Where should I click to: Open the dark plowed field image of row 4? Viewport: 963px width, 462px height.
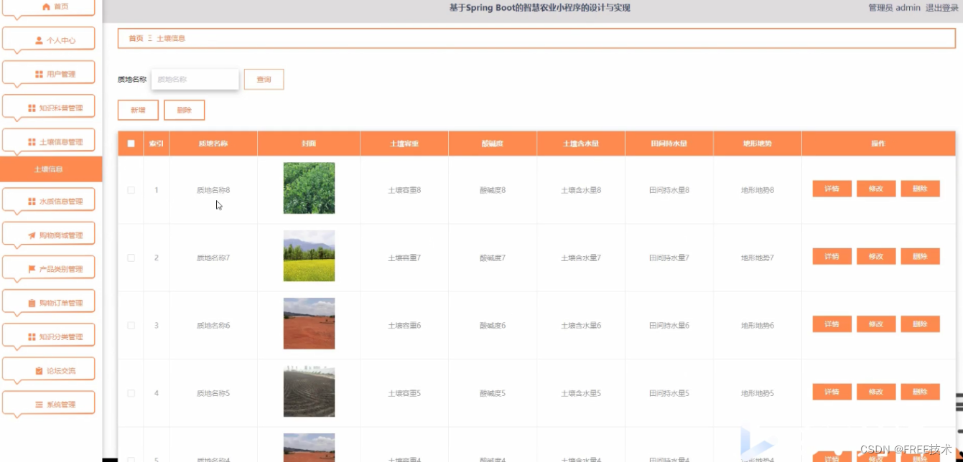tap(309, 392)
